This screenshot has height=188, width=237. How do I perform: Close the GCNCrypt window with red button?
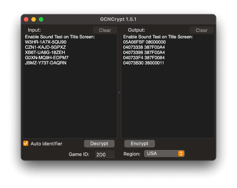(x=26, y=19)
